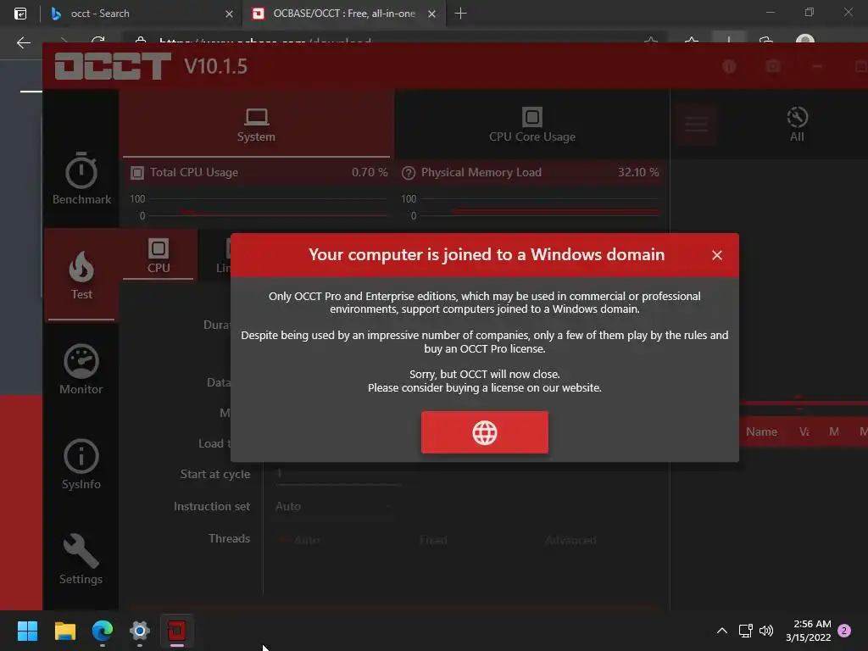Select Auto threads radio option
This screenshot has width=868, height=651.
[298, 539]
